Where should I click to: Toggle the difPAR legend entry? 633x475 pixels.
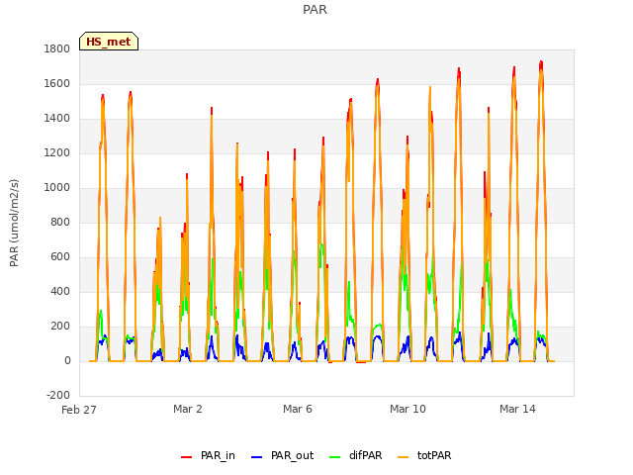pyautogui.click(x=356, y=455)
